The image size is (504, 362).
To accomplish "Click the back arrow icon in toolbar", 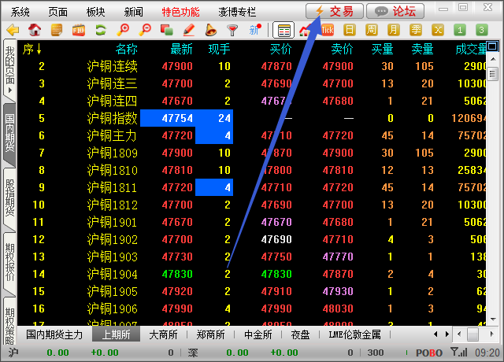I will tap(13, 31).
